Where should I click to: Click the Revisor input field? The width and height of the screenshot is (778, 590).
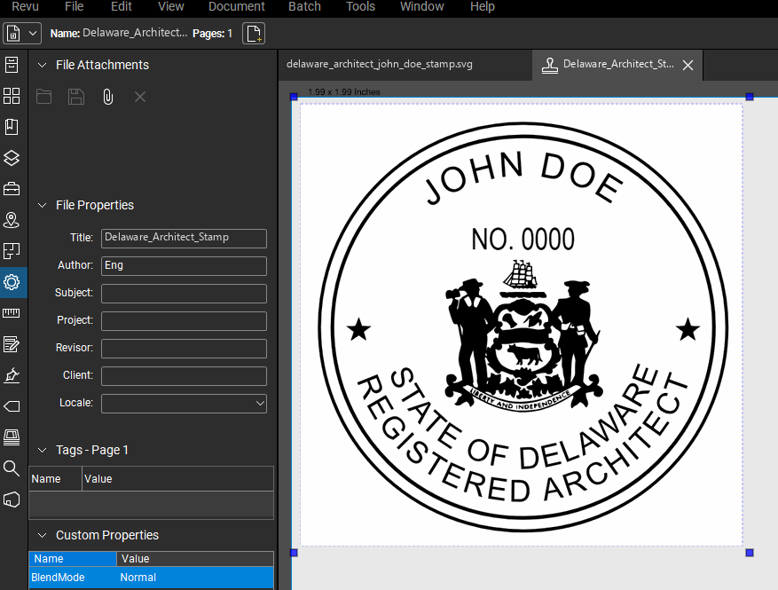(185, 349)
